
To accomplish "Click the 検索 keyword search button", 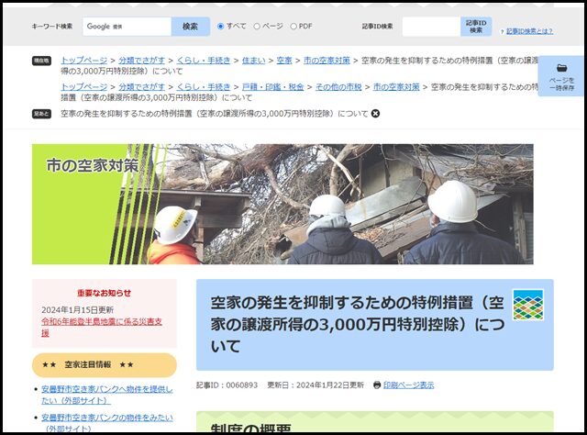I will [x=191, y=27].
